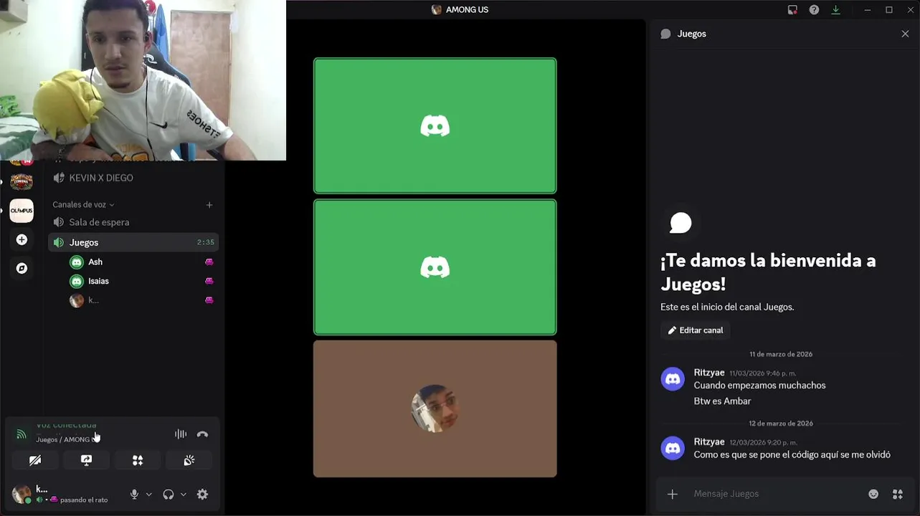Click Editar canal button

click(x=696, y=330)
